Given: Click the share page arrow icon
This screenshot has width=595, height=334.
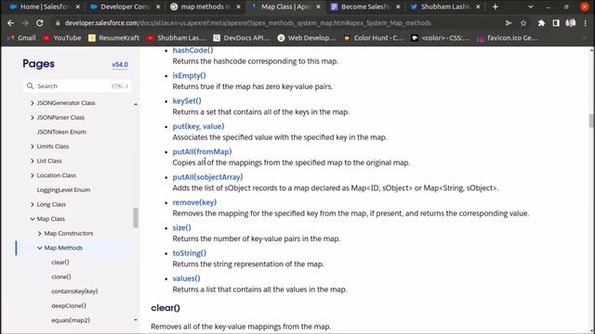Looking at the screenshot, I should (x=509, y=23).
